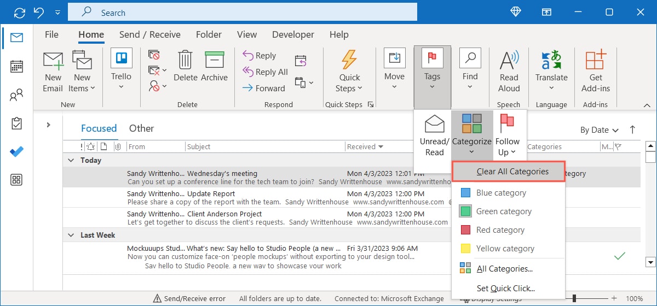
Task: Open the More respond actions dropdown
Action: tap(304, 83)
